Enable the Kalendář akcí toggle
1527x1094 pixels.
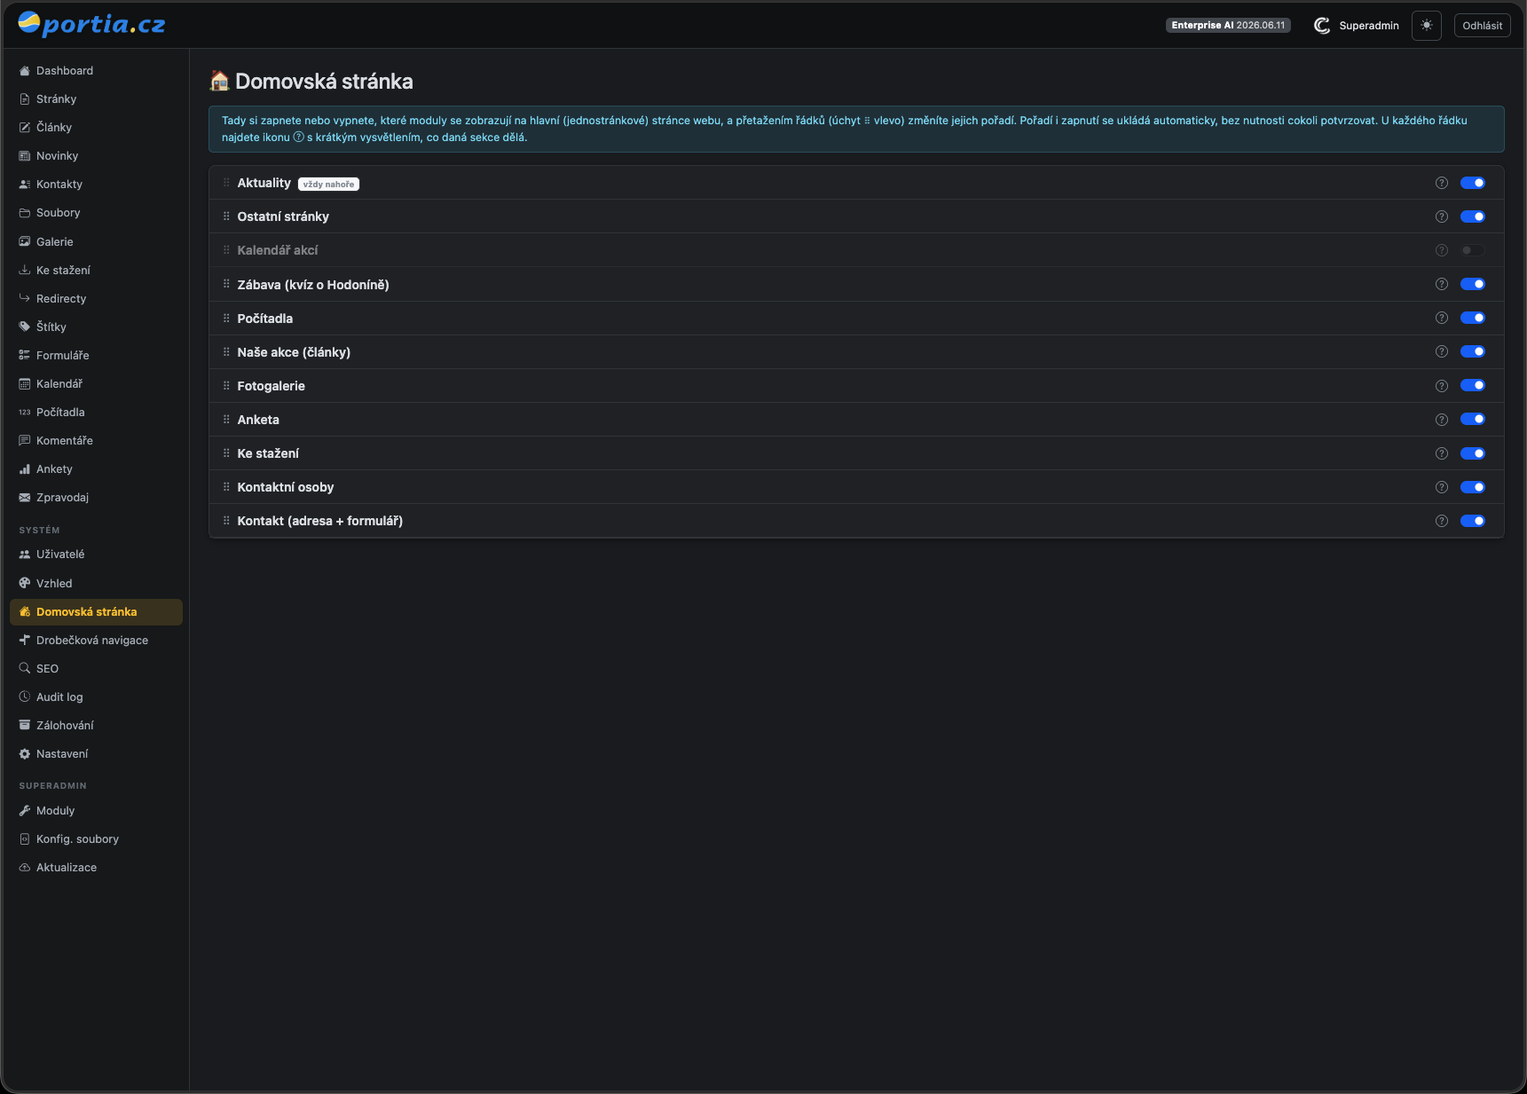tap(1472, 250)
